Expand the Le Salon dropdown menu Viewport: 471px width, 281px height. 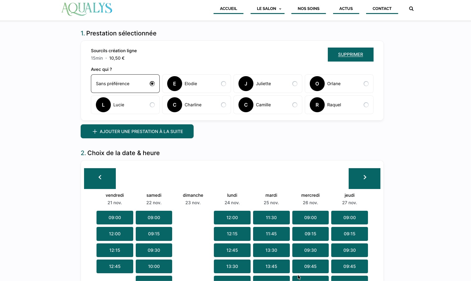pos(269,9)
